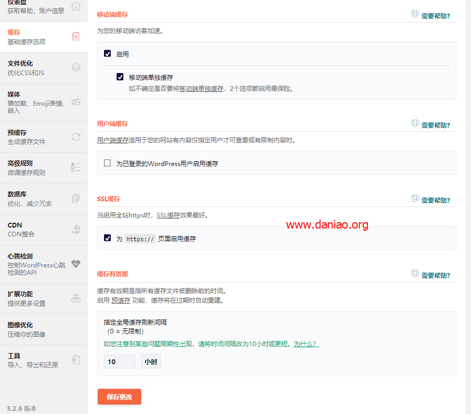Click the preload refresh arrows icon
Image resolution: width=471 pixels, height=414 pixels.
click(76, 137)
